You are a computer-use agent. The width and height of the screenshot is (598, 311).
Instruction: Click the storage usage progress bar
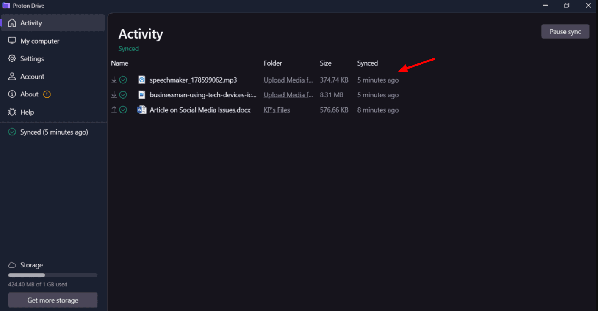pos(53,275)
